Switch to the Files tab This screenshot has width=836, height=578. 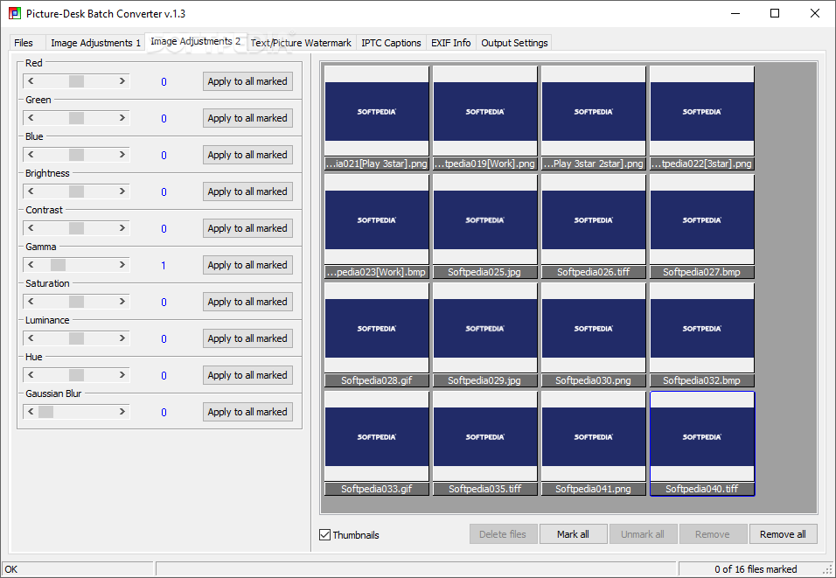(24, 43)
